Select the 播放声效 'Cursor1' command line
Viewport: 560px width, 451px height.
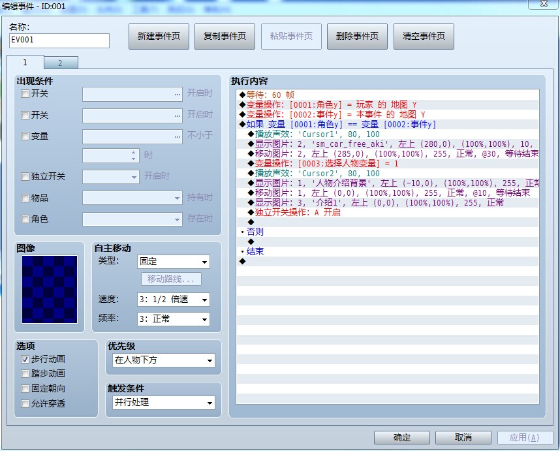click(388, 134)
